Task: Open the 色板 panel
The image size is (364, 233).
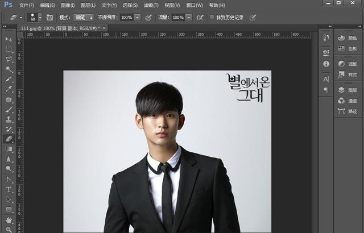Action: click(x=348, y=48)
